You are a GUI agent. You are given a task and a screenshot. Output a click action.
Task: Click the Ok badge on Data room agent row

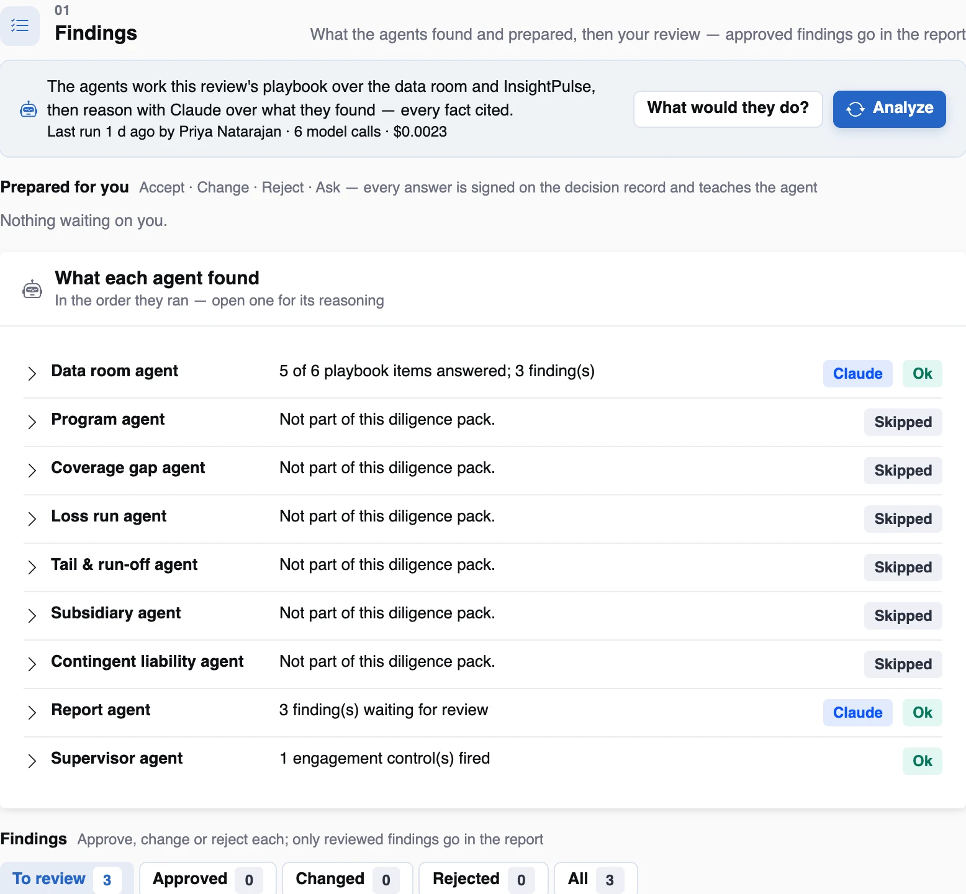[922, 374]
